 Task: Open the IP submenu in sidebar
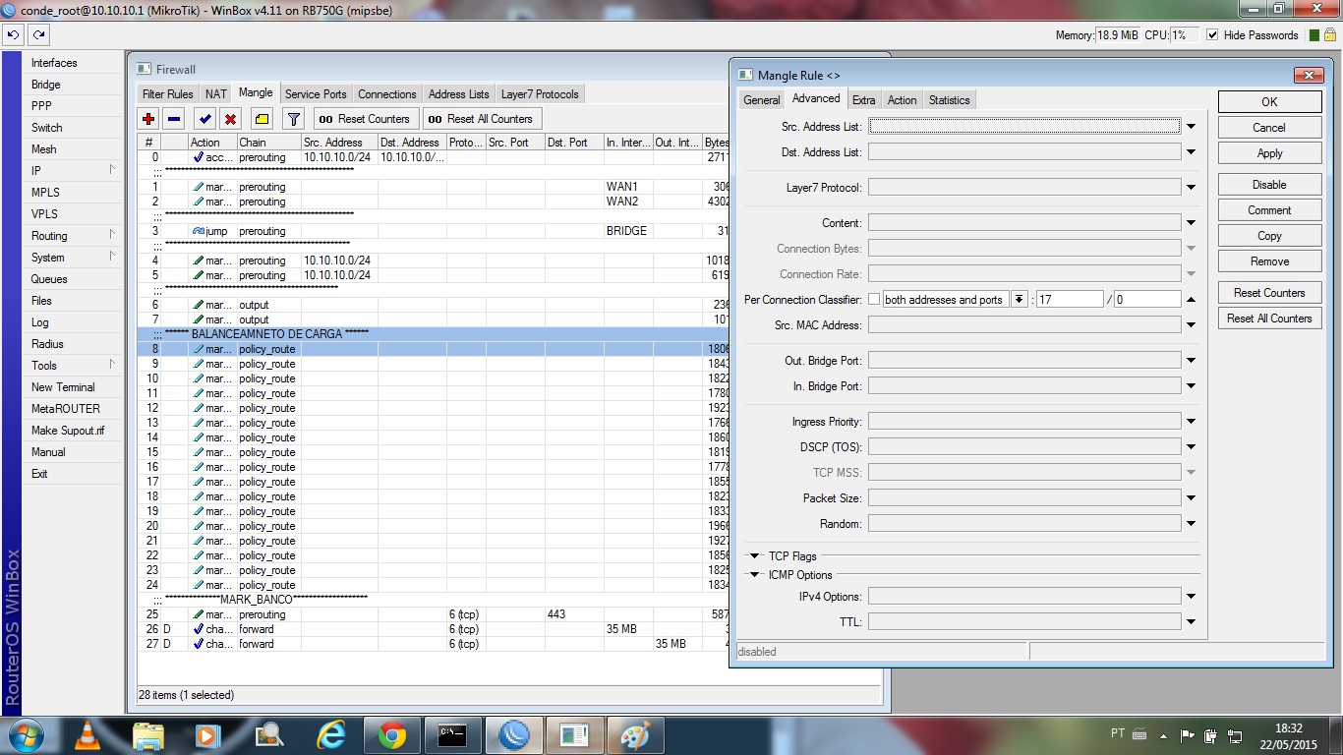[x=72, y=171]
